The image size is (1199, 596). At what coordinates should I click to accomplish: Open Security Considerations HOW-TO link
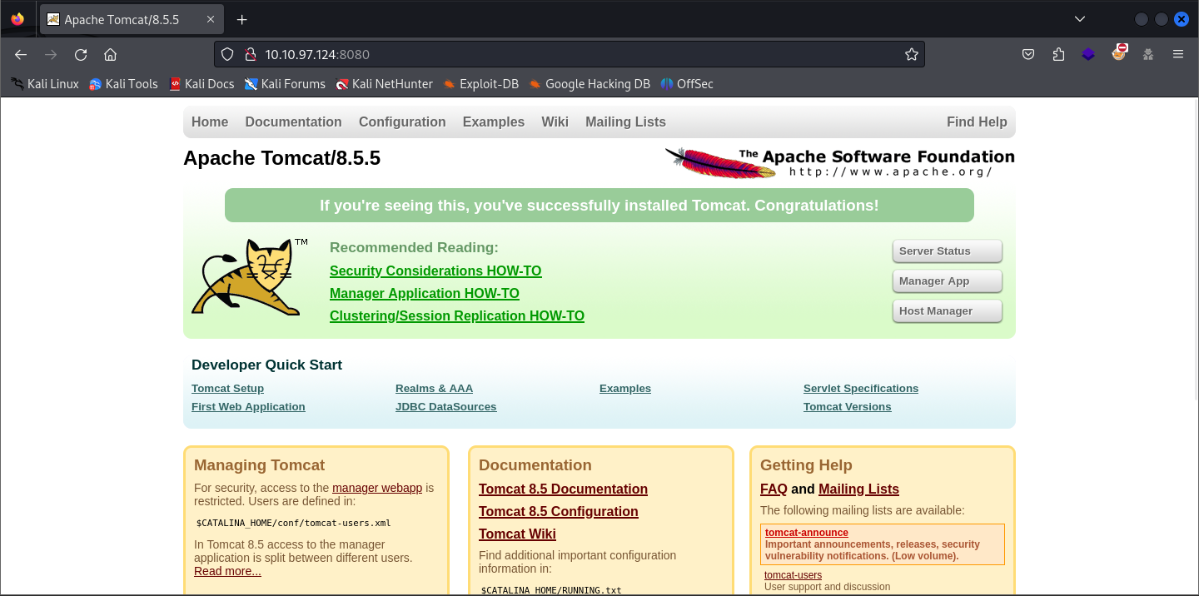click(435, 271)
